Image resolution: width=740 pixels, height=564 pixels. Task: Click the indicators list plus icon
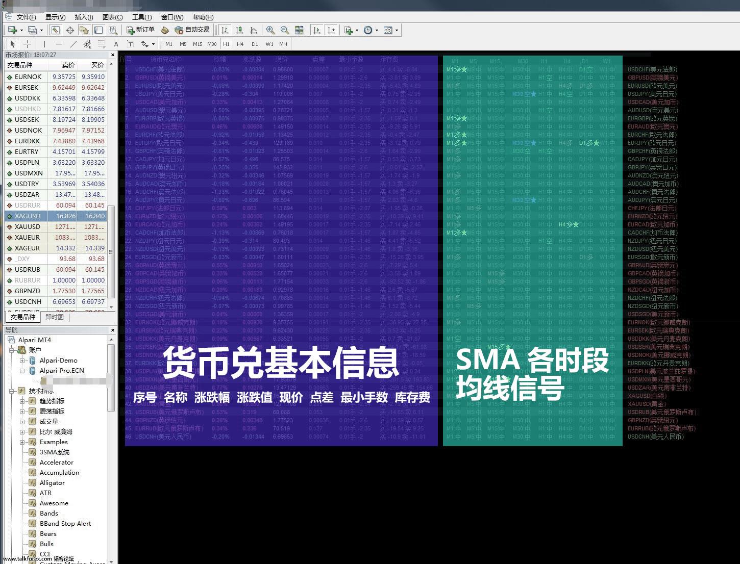(349, 30)
